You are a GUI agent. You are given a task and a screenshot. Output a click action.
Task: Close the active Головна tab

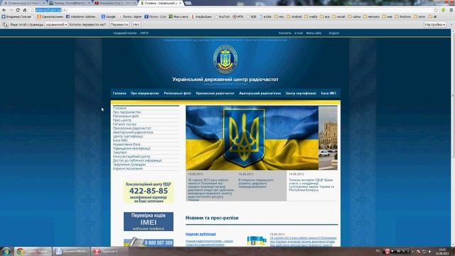pos(180,3)
